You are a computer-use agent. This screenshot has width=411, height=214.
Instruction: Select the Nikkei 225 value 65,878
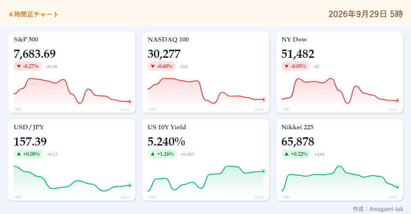tap(298, 142)
